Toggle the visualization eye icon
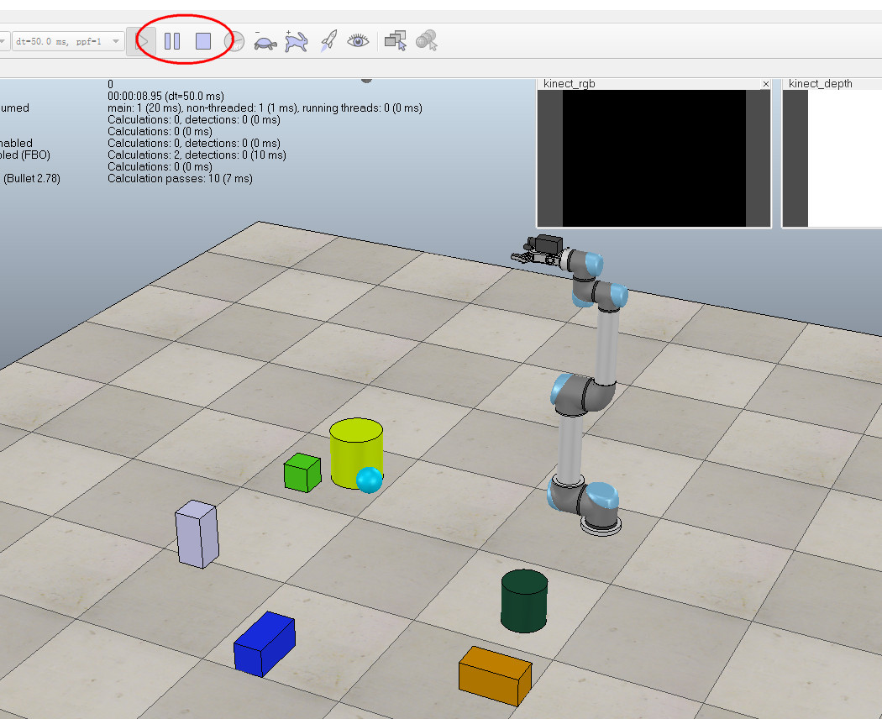882x719 pixels. point(357,39)
